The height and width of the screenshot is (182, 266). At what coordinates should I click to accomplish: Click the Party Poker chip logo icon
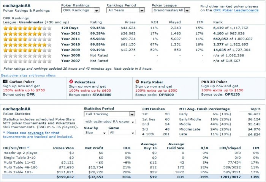pos(137,82)
